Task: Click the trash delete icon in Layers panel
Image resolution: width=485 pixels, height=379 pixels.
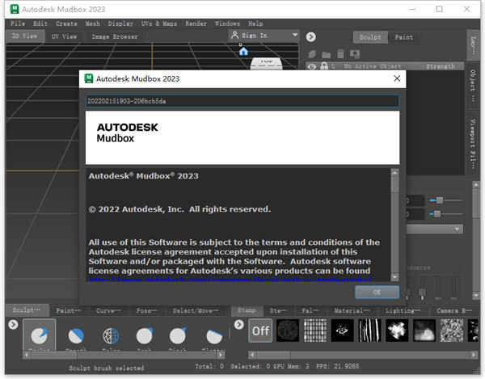Action: [340, 54]
